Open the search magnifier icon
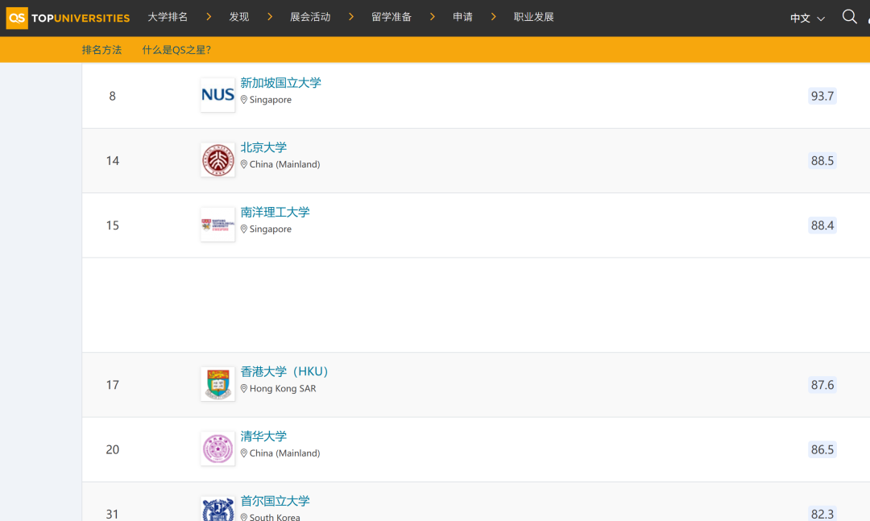The image size is (870, 521). pos(850,17)
